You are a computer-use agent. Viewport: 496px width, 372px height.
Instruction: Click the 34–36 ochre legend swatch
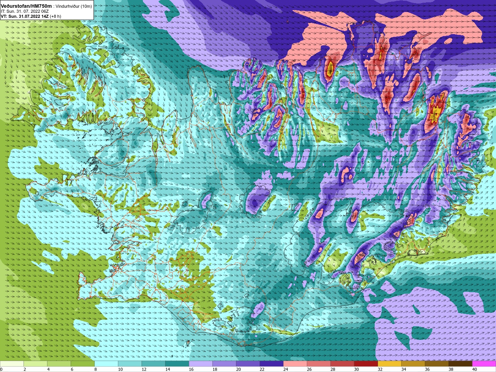point(414,363)
